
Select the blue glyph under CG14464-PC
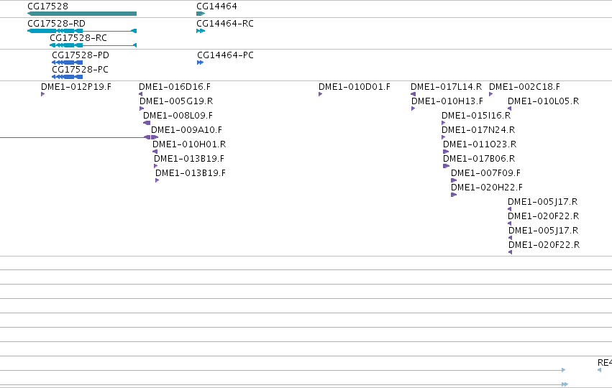coord(200,63)
